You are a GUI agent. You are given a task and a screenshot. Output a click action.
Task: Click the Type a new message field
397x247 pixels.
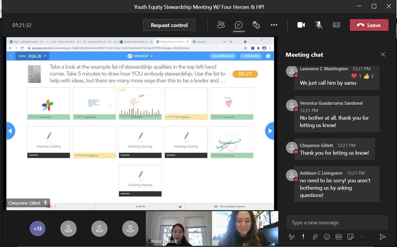coord(337,223)
